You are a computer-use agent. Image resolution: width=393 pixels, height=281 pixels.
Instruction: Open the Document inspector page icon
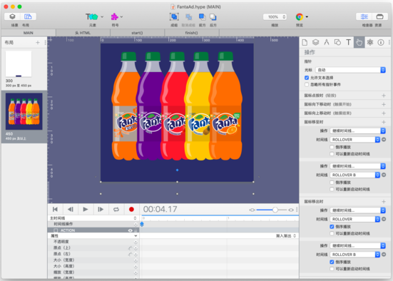click(305, 42)
